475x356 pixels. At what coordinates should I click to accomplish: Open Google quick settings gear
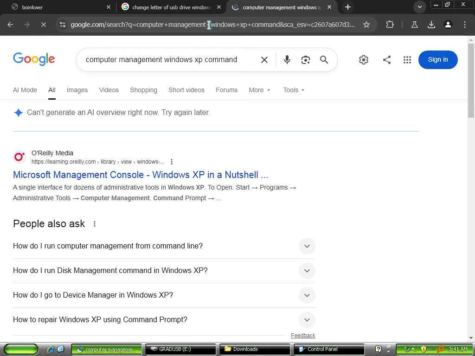coord(364,60)
